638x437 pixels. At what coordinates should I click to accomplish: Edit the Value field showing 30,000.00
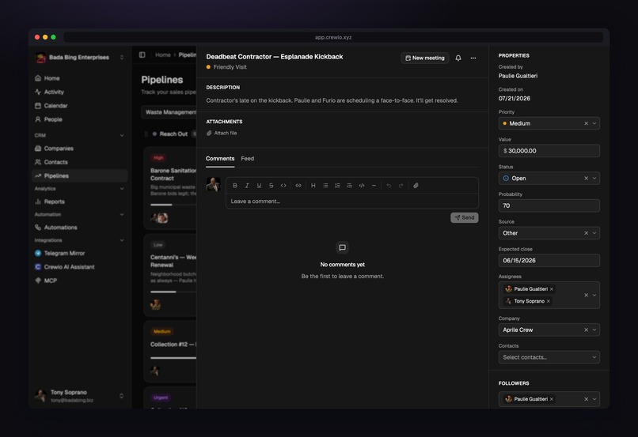(x=549, y=151)
